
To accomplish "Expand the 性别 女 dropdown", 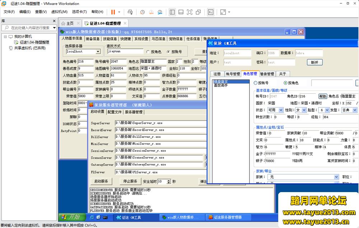I will click(x=304, y=110).
